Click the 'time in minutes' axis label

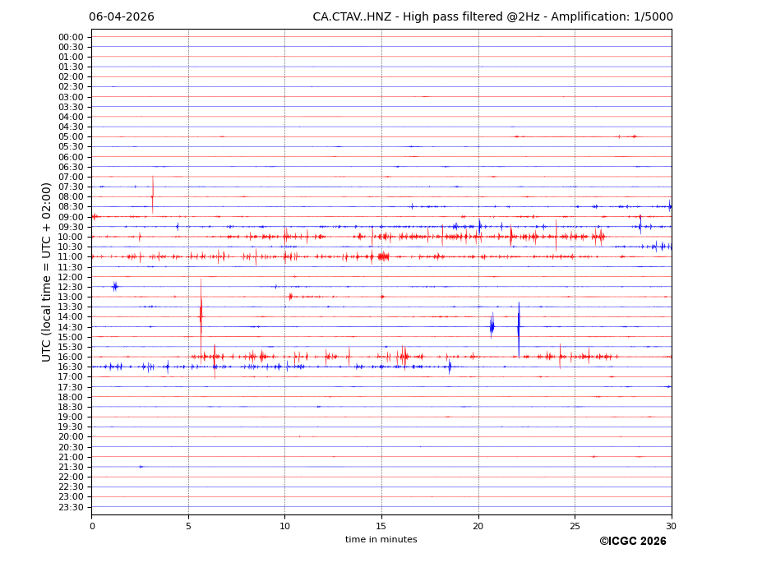coord(381,540)
